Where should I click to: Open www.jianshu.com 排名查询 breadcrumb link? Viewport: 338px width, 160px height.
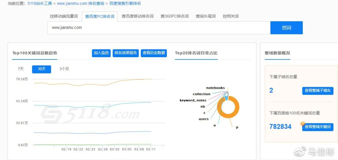[x=80, y=3]
